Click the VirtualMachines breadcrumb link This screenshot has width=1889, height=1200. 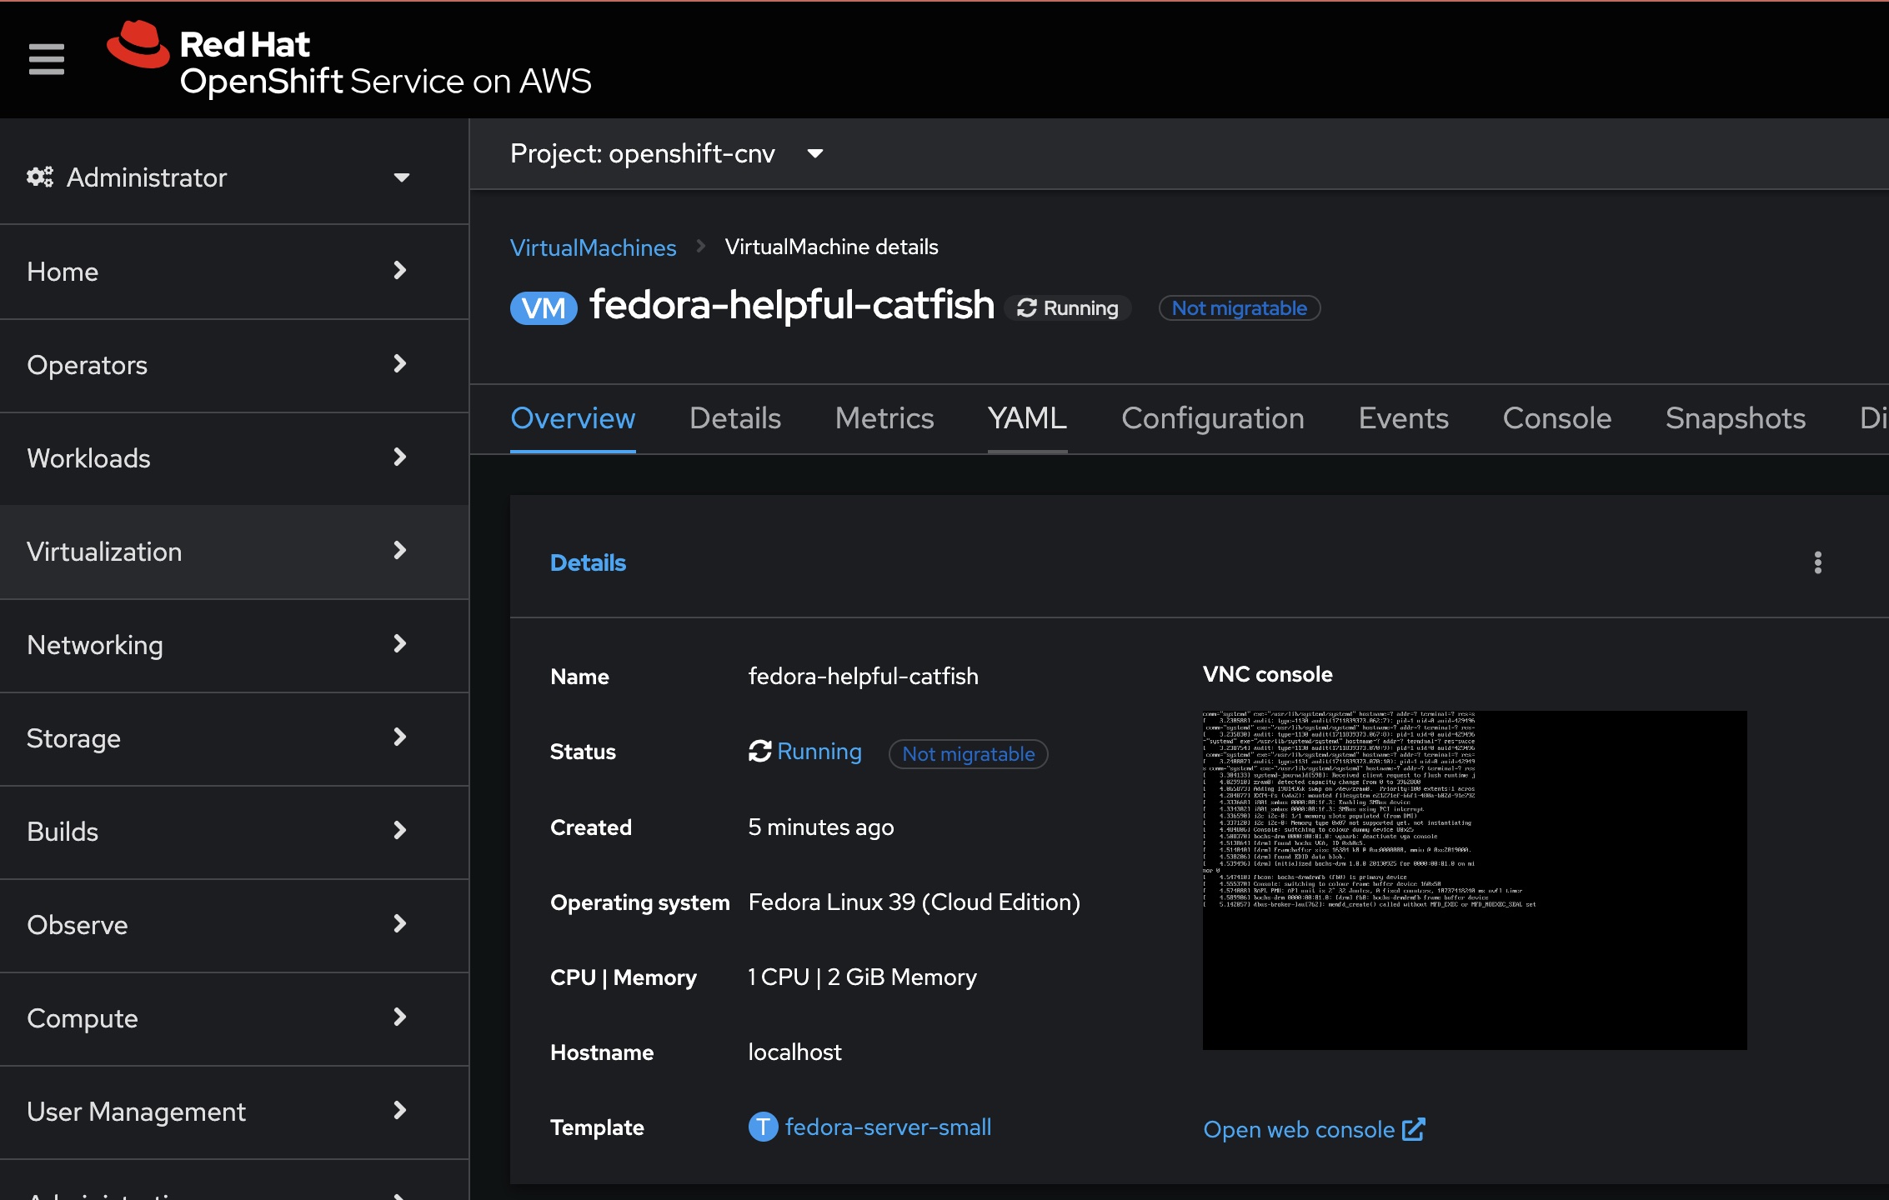593,247
